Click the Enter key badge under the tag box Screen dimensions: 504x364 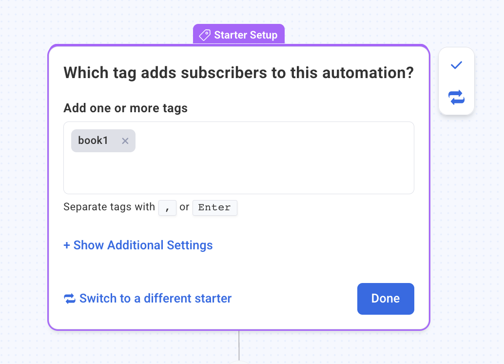pos(215,207)
